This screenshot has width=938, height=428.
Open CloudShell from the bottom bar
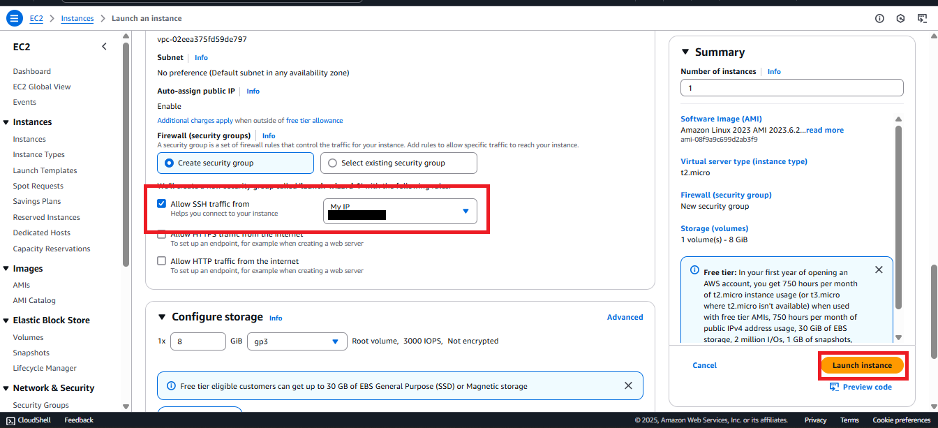pos(29,420)
